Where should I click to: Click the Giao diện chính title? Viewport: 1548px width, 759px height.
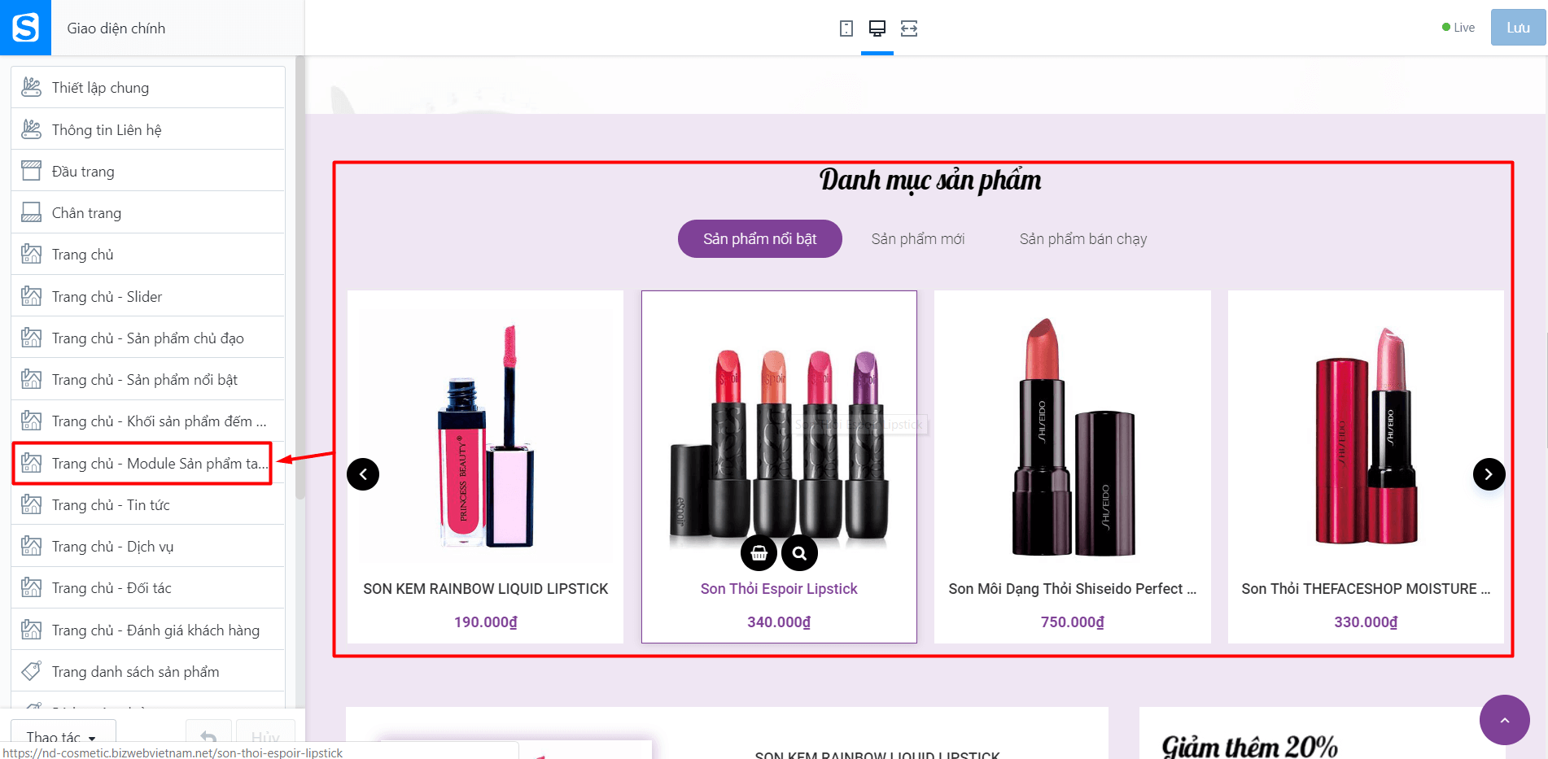[x=116, y=28]
